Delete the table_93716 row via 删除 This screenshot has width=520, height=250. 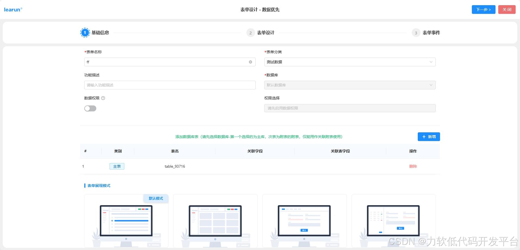413,166
